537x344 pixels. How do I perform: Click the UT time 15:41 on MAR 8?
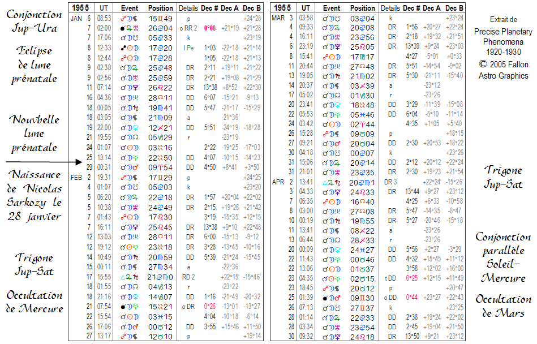tap(306, 56)
